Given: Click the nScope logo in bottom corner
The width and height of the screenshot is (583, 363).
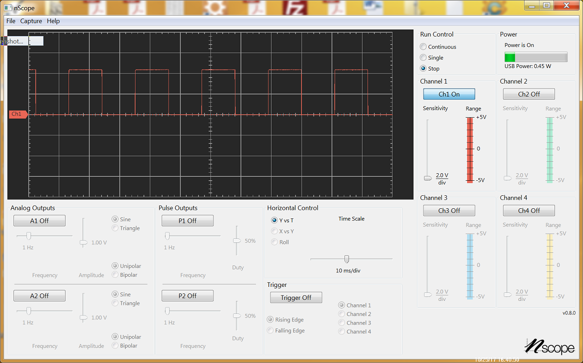Looking at the screenshot, I should [x=549, y=346].
